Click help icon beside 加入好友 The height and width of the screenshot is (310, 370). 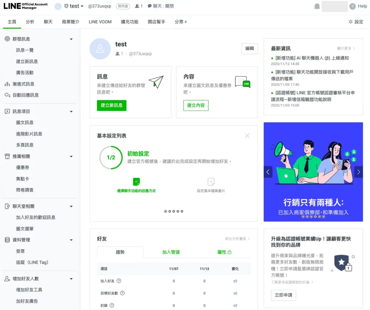119,281
